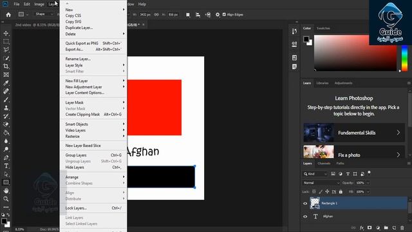
Task: Open path alignment icon in options bar
Action: (x=198, y=15)
